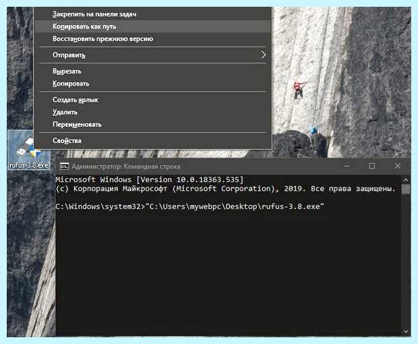Open the 'Отправить' submenu
Viewport: 418px width, 344px height.
tap(153, 55)
